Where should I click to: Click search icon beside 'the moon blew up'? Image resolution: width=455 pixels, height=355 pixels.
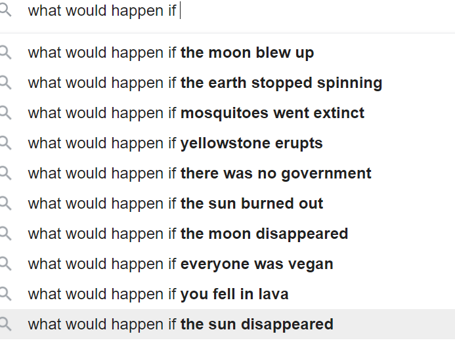click(x=5, y=53)
